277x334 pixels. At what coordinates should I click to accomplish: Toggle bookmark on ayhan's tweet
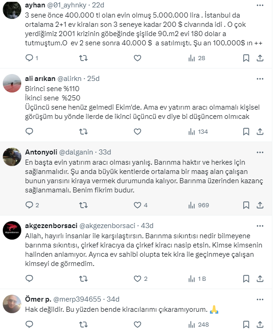pyautogui.click(x=246, y=58)
